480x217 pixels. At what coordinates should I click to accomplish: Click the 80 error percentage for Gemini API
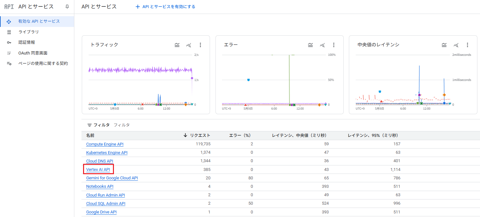[251, 178]
